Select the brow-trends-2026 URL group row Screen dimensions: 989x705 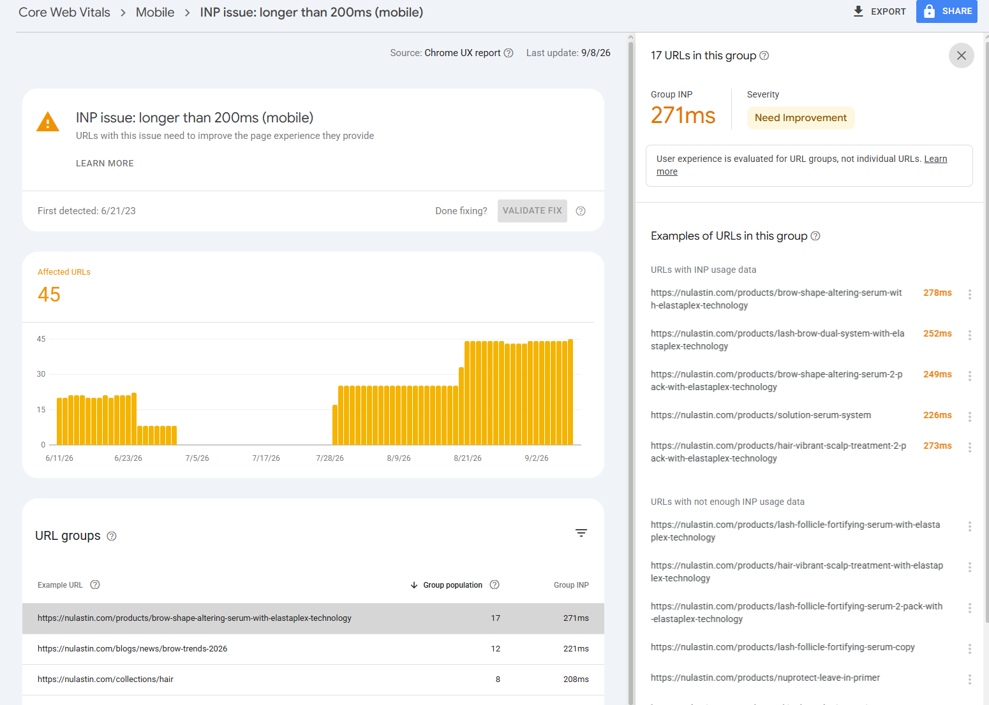pyautogui.click(x=313, y=649)
